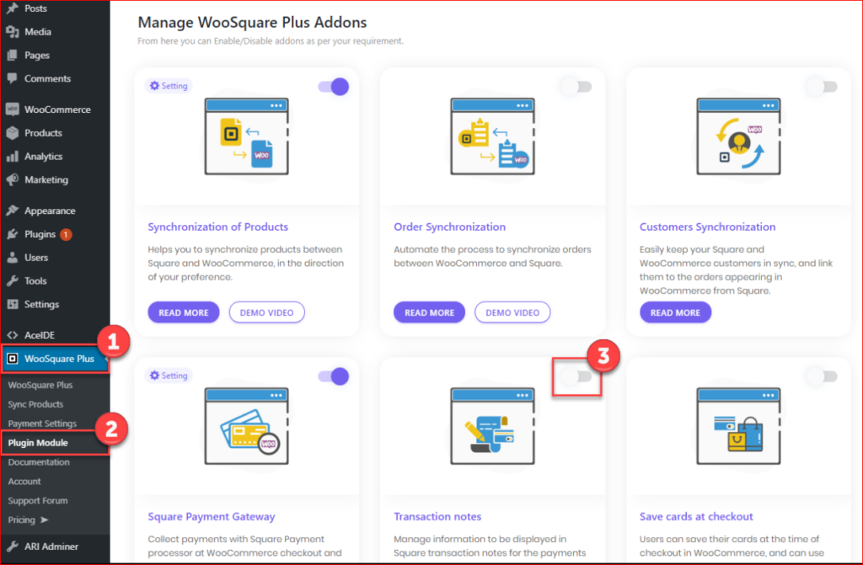Image resolution: width=863 pixels, height=565 pixels.
Task: Go to Sync Products submenu item
Action: [35, 404]
